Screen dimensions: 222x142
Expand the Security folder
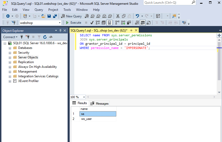10,53
